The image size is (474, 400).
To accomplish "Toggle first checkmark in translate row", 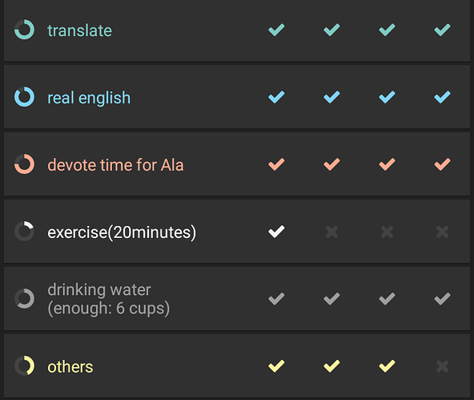I will pyautogui.click(x=276, y=30).
